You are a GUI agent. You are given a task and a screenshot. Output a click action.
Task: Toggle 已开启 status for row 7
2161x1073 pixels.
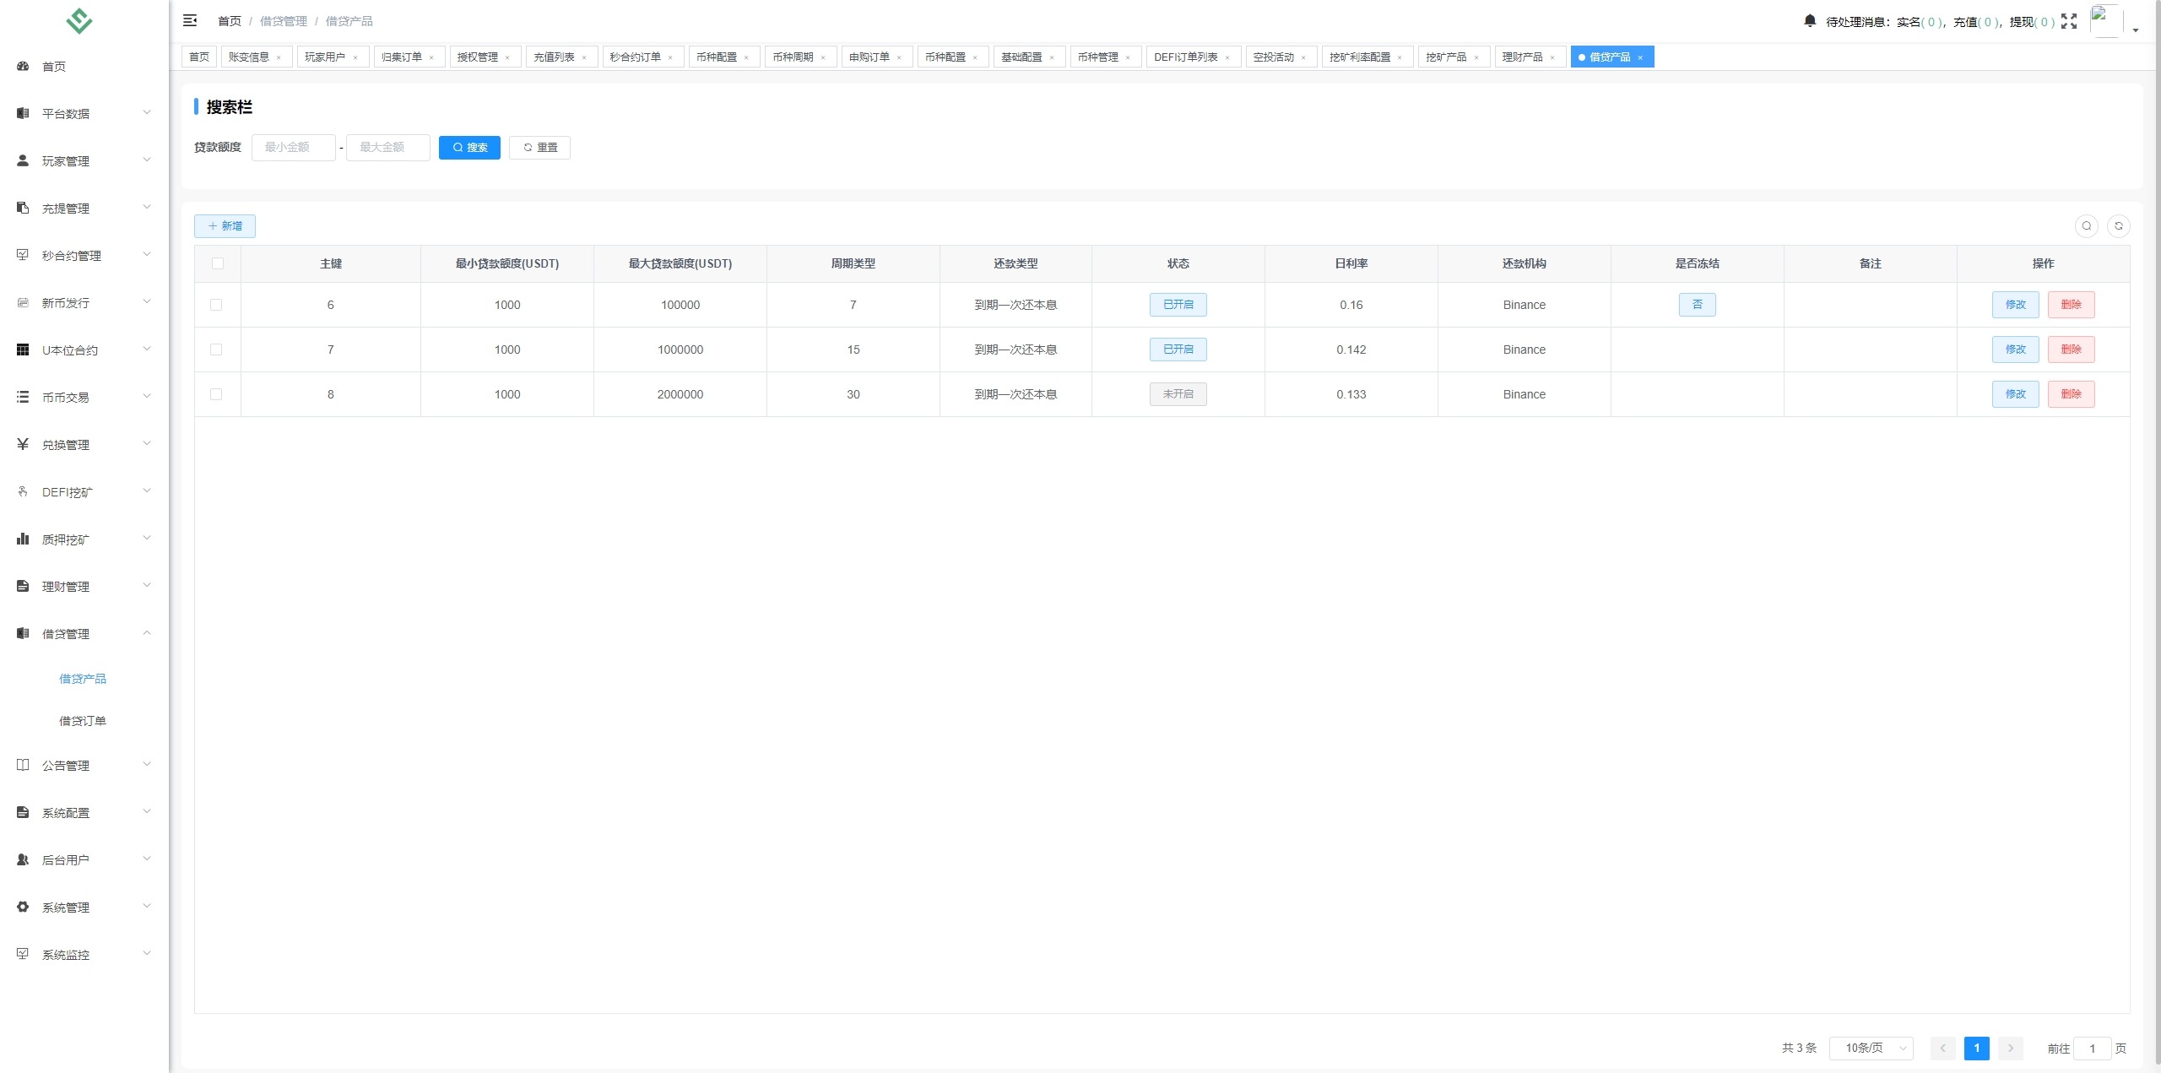coord(1178,350)
